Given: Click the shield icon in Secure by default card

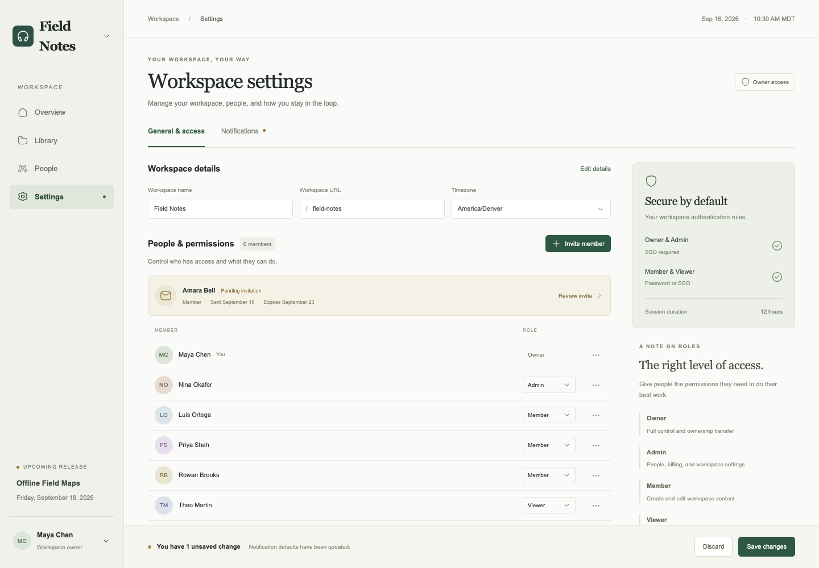Looking at the screenshot, I should [x=651, y=181].
